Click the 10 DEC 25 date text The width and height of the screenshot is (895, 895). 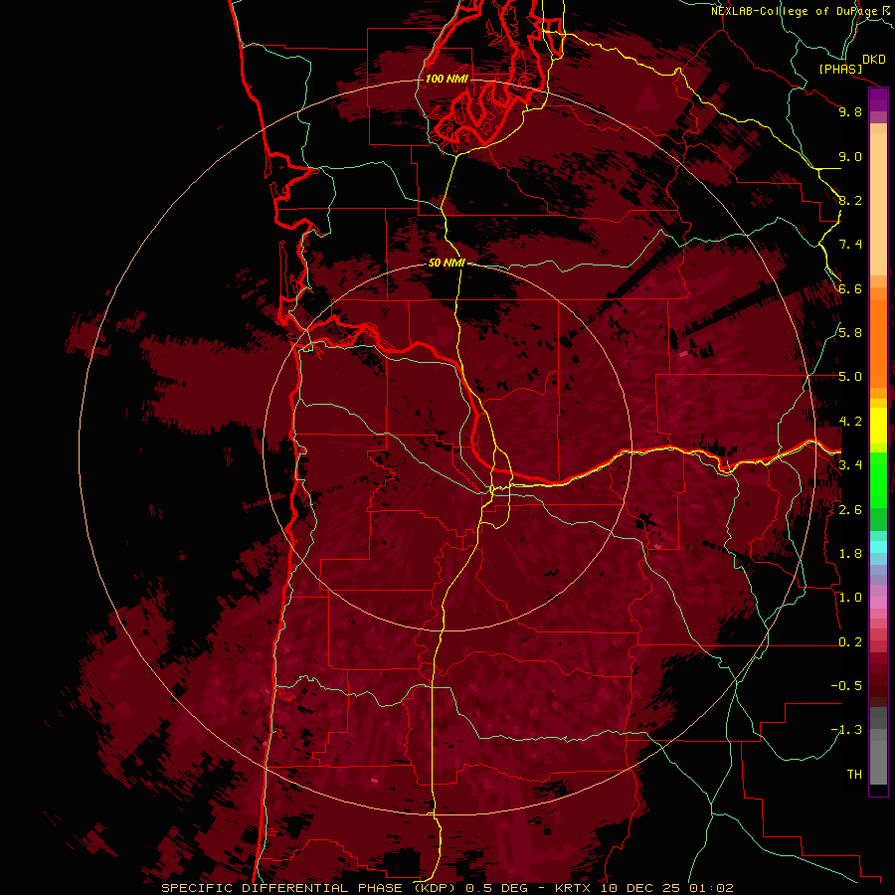click(x=639, y=888)
